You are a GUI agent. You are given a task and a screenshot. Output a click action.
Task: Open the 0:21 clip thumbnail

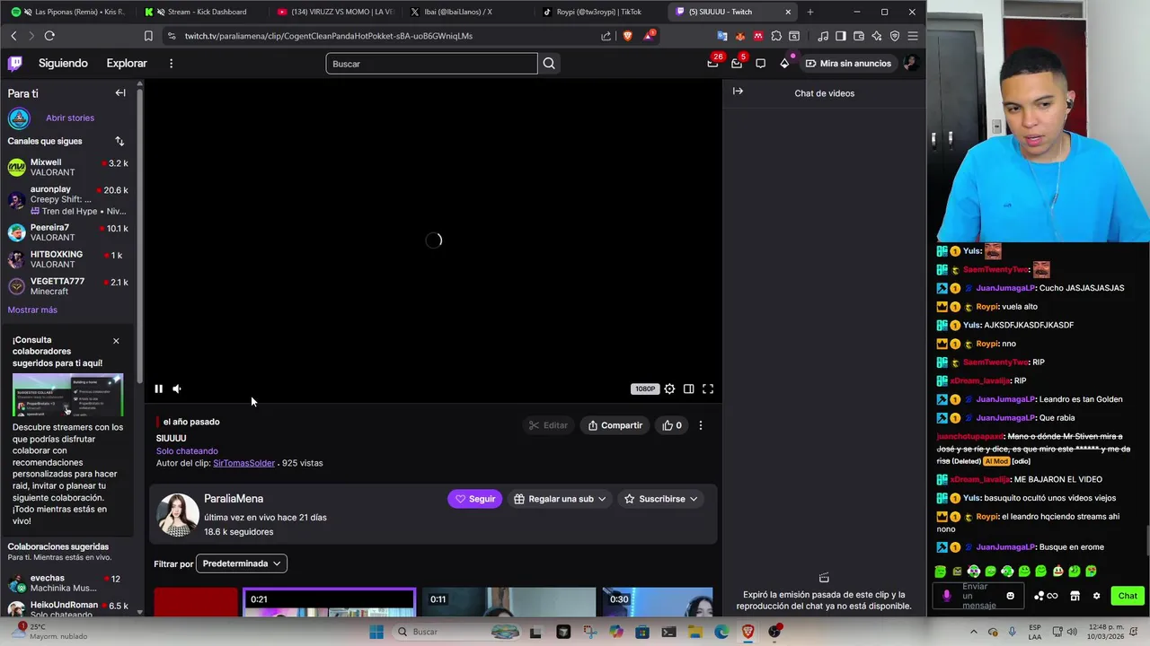click(x=329, y=603)
